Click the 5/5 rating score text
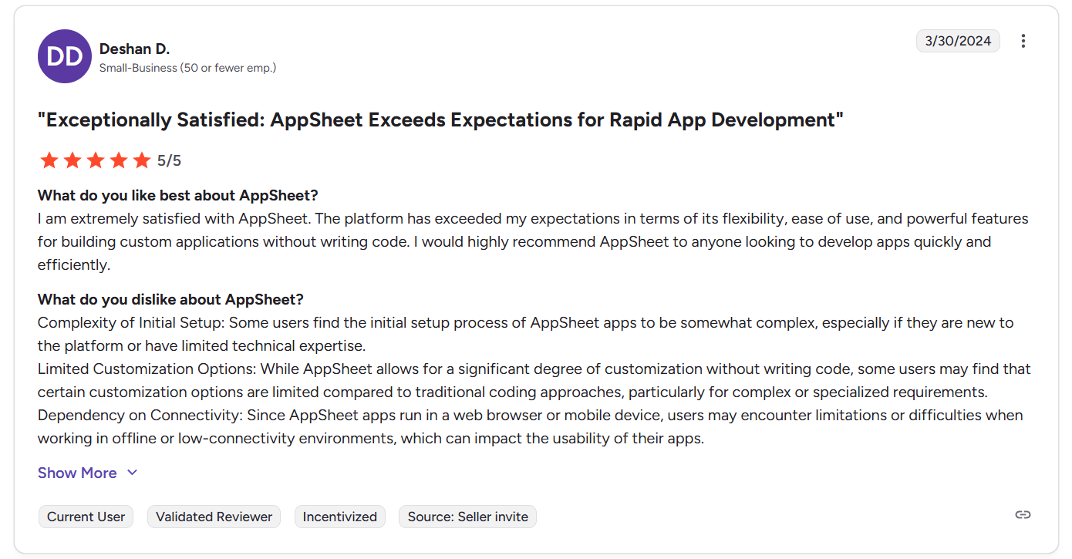This screenshot has width=1072, height=559. [x=169, y=161]
